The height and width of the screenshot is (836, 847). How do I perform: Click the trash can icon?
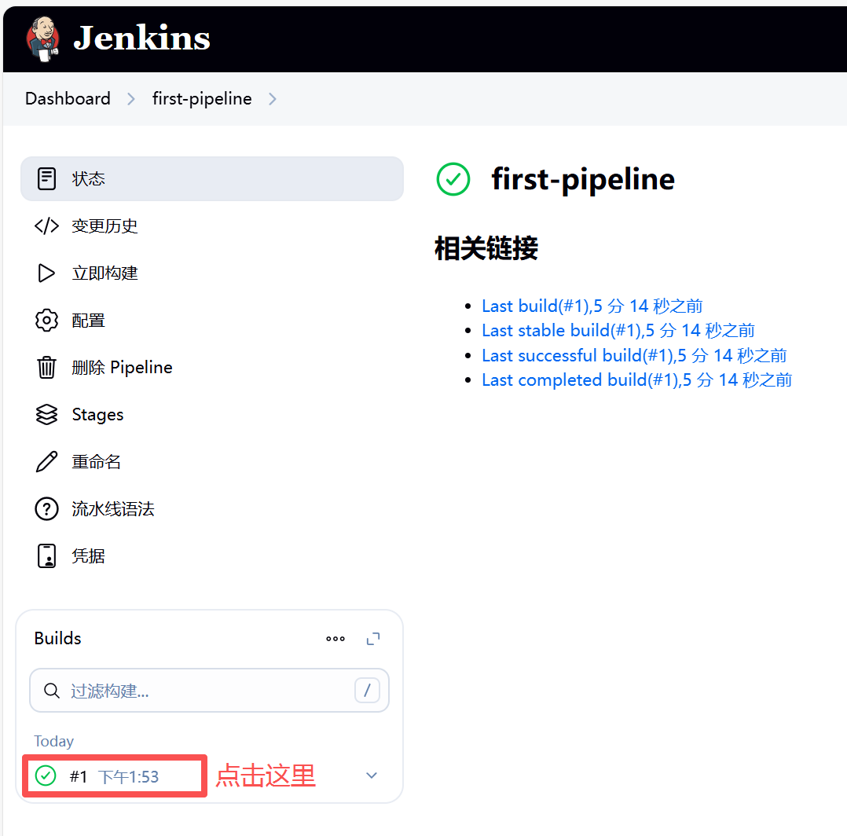[46, 367]
